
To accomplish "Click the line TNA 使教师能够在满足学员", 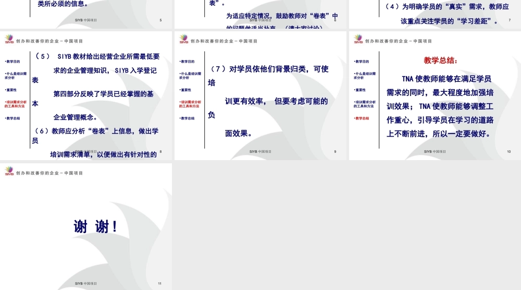I will click(446, 79).
